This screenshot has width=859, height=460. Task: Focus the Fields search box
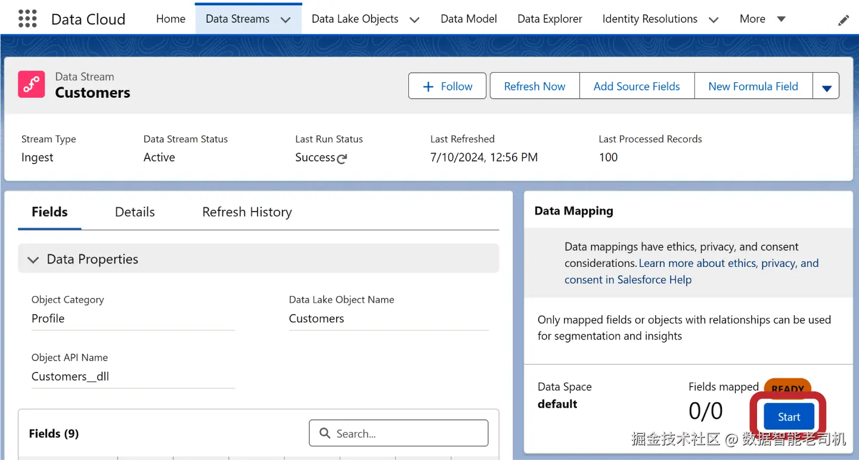point(398,433)
